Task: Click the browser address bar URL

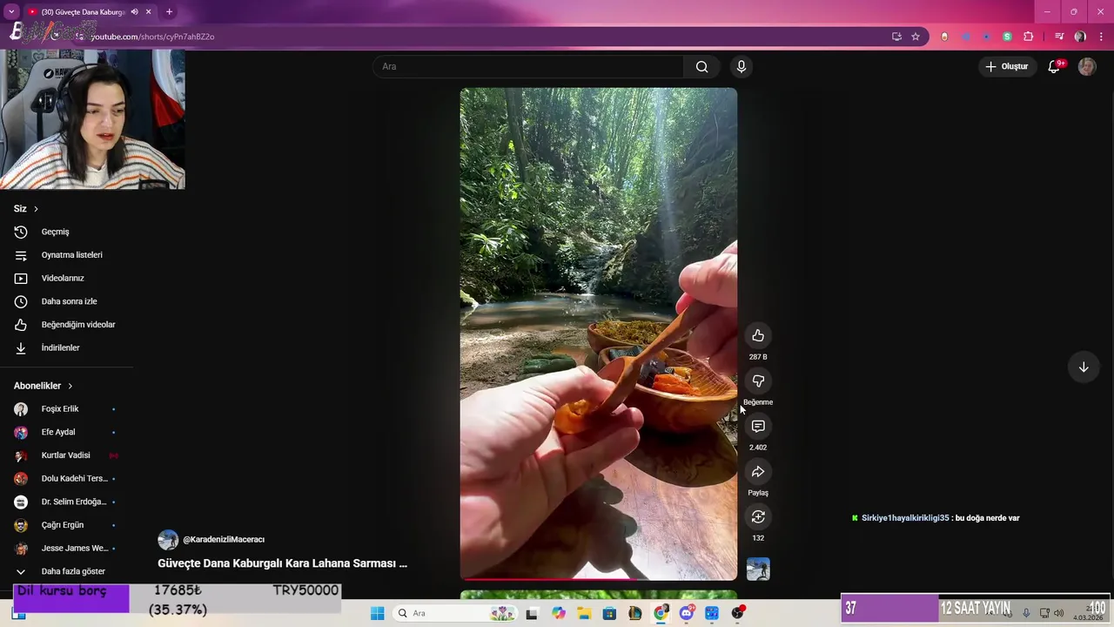Action: coord(153,37)
